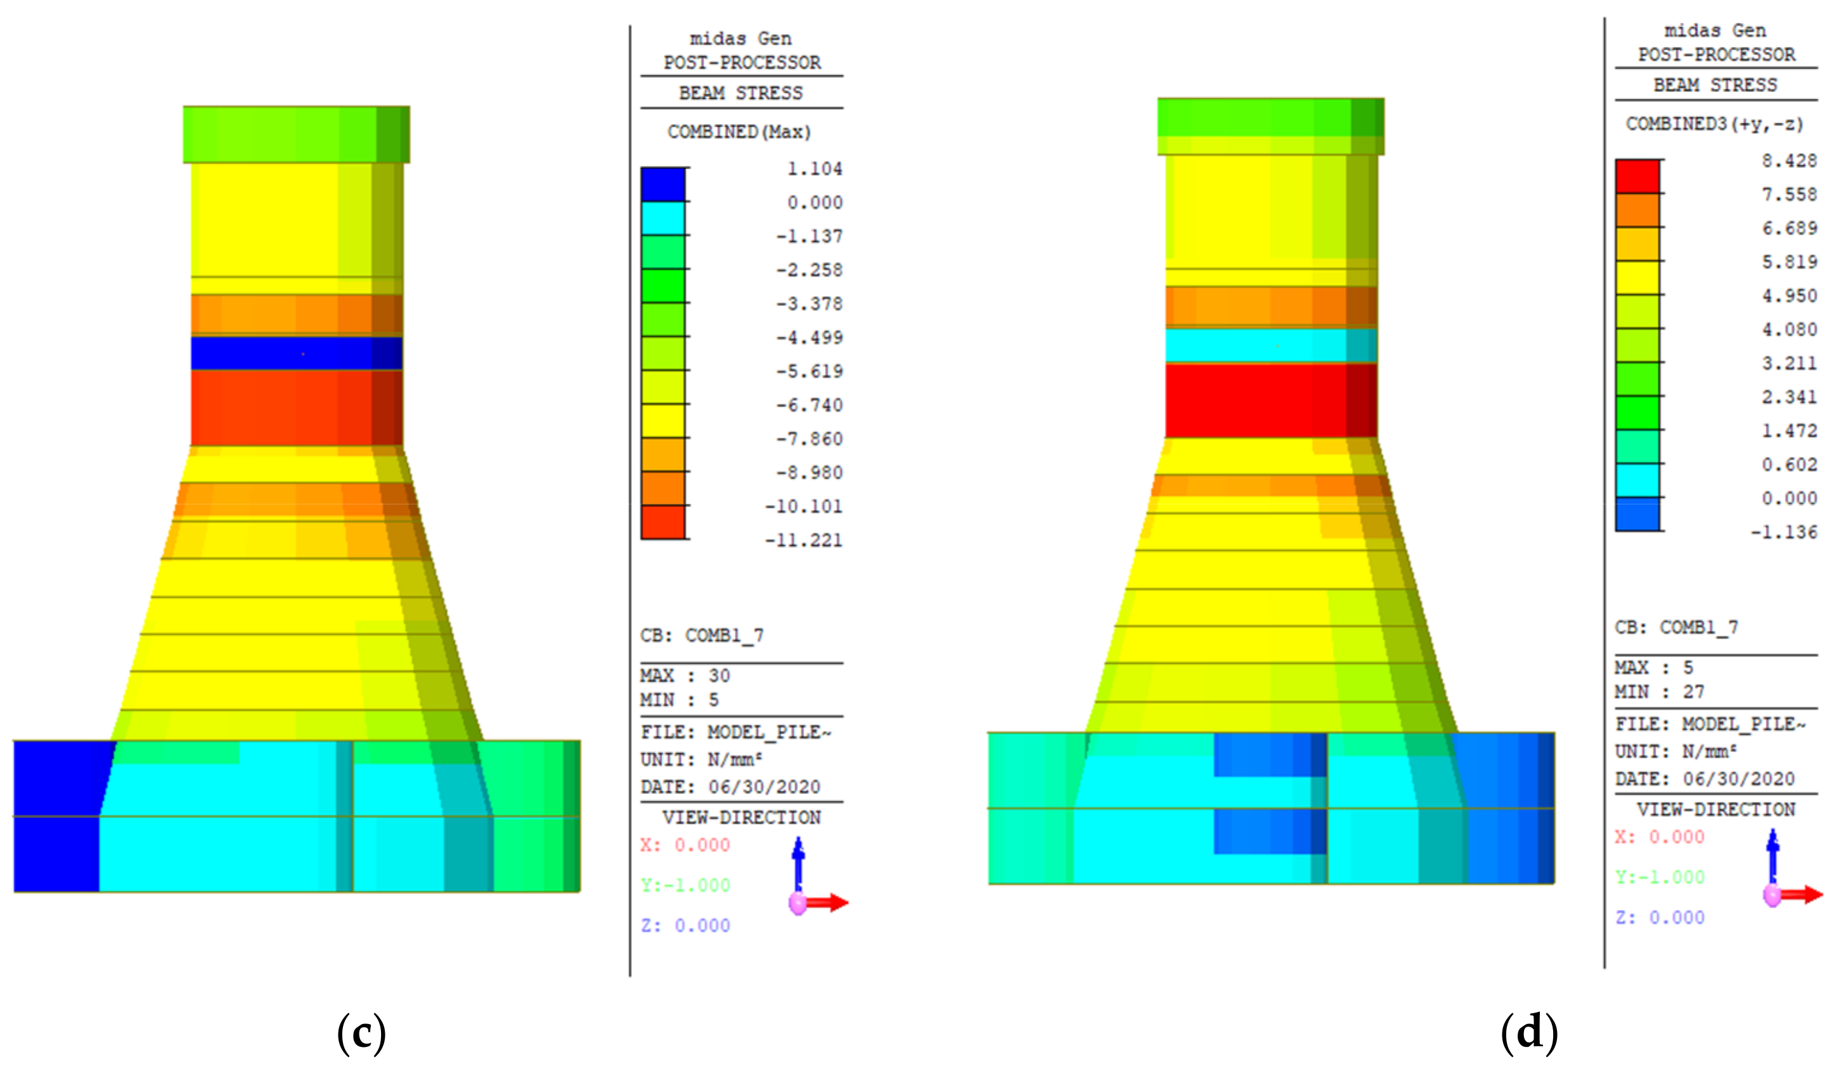Screen dimensions: 1834x1069
Task: Click the blue -1.136 swatch in right legend
Action: (x=1637, y=515)
